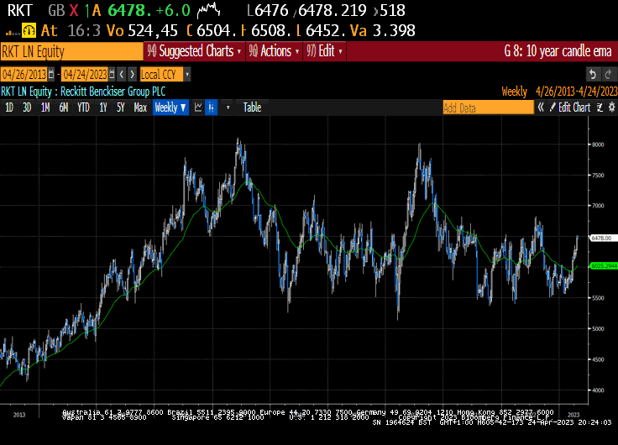Shift date range forward with right arrow
Screen dimensions: 618x445
[x=132, y=74]
